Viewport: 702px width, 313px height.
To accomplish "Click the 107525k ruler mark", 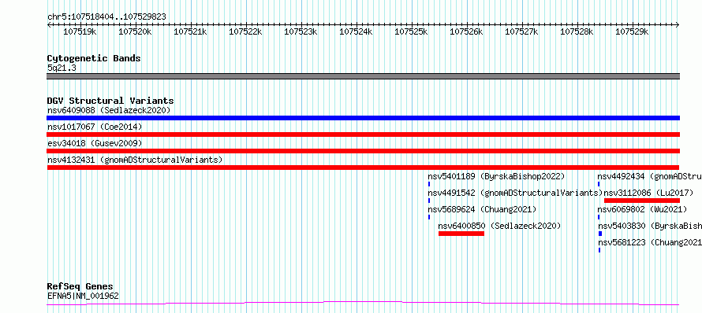I will (x=412, y=31).
